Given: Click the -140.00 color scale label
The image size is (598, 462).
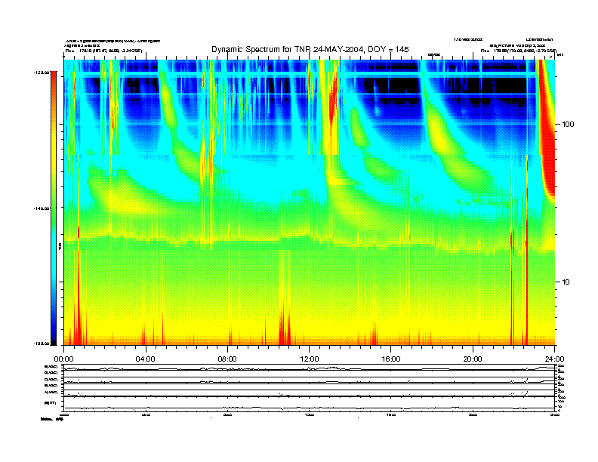Looking at the screenshot, I should pyautogui.click(x=42, y=208).
